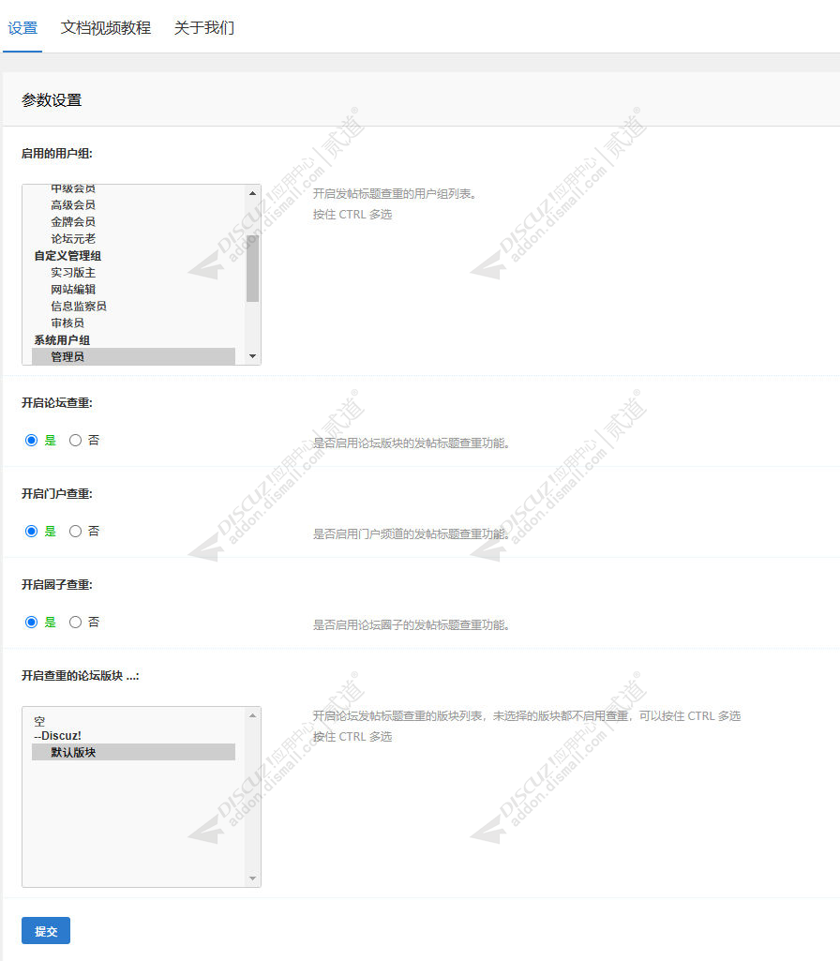The image size is (840, 961).
Task: Click forum block list scroll-up arrow
Action: 252,715
